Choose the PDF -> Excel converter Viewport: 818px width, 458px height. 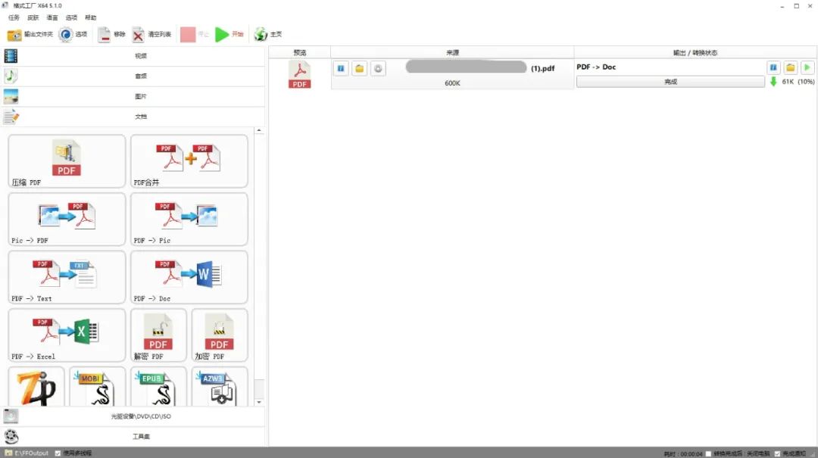67,335
